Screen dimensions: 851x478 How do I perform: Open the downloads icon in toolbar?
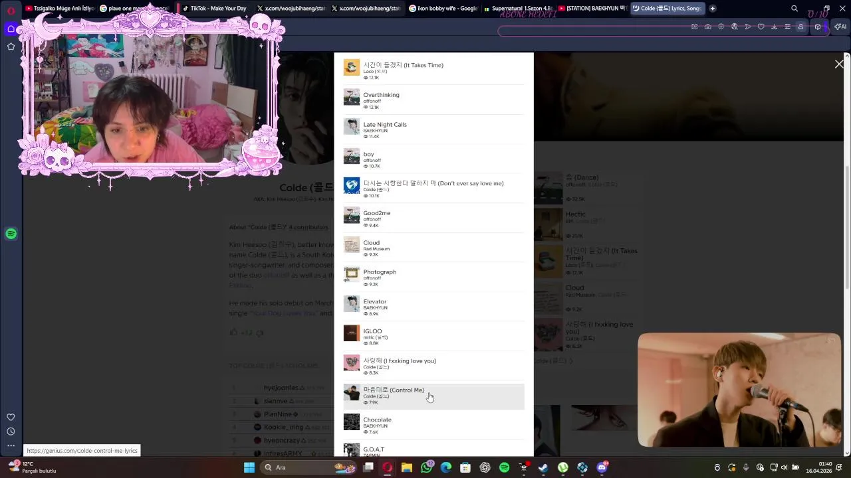(x=774, y=27)
